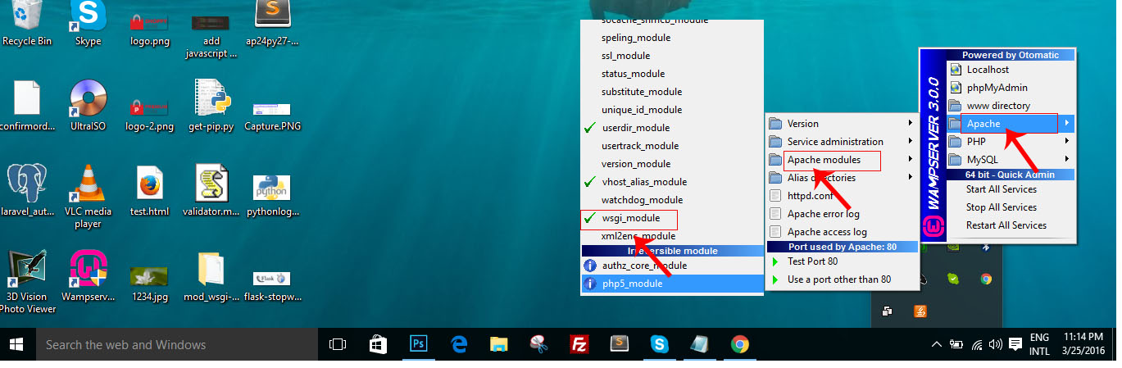The width and height of the screenshot is (1122, 368).
Task: Open the UltraISO desktop shortcut
Action: [x=88, y=106]
